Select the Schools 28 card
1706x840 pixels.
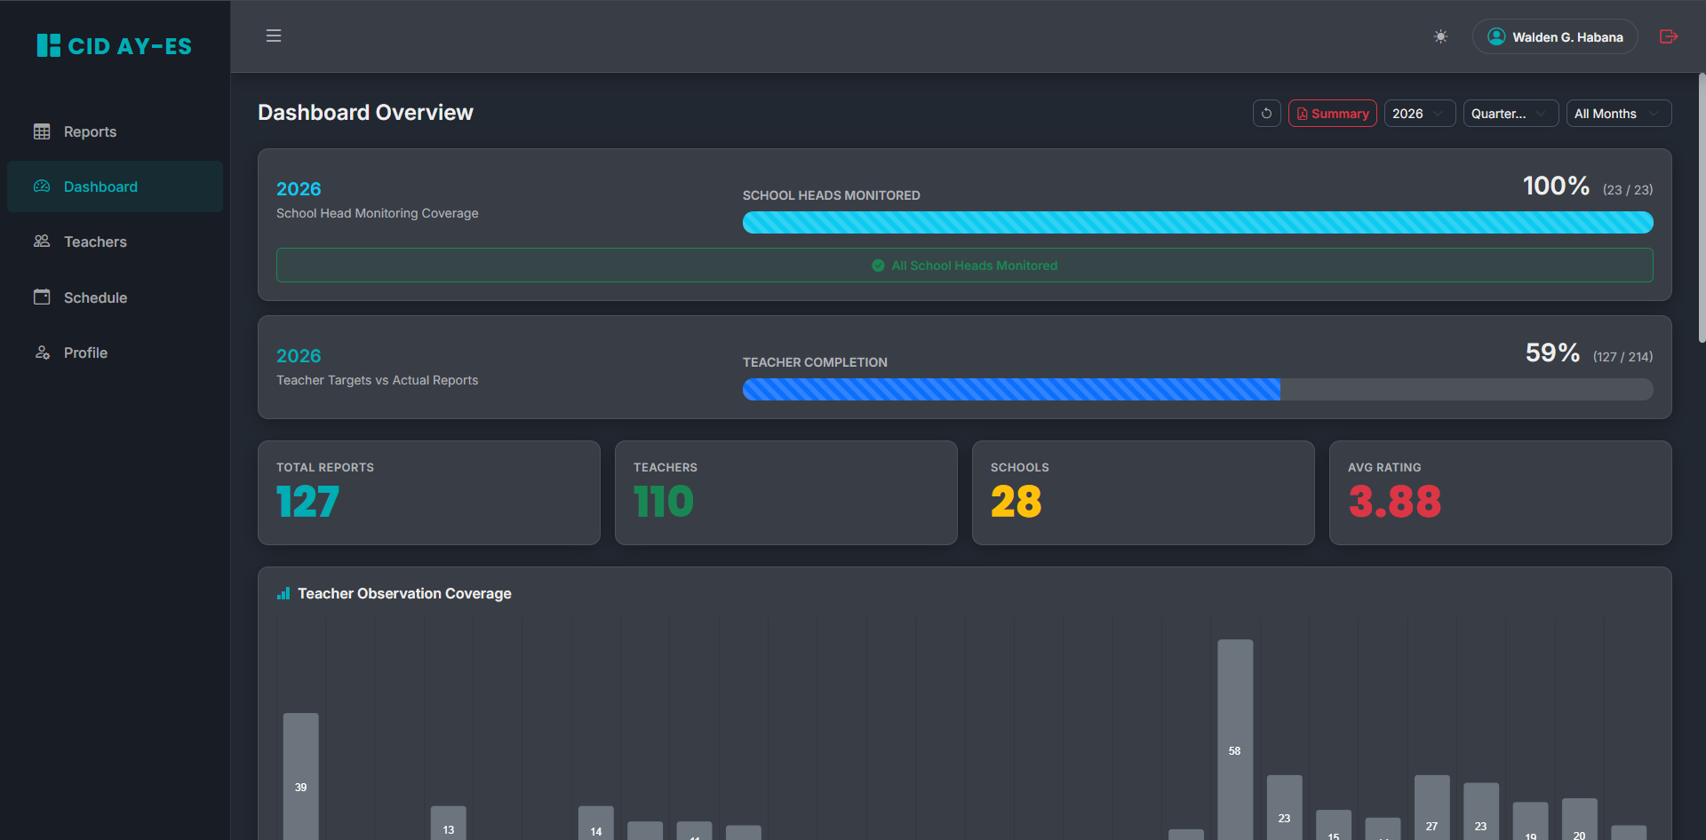tap(1144, 493)
